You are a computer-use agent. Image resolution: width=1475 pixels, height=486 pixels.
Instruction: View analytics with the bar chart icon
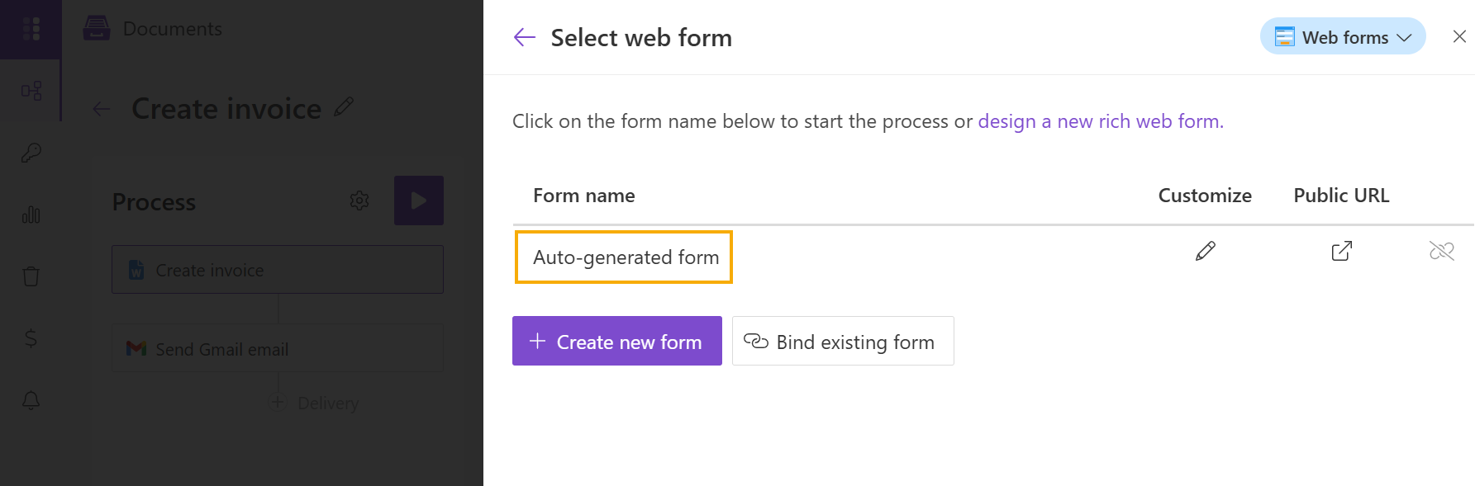[31, 215]
